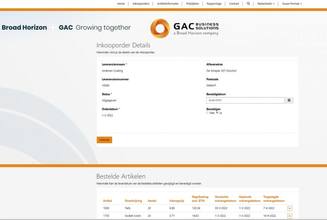Expand the row dropdown for article 1000 Fiets

pyautogui.click(x=290, y=208)
